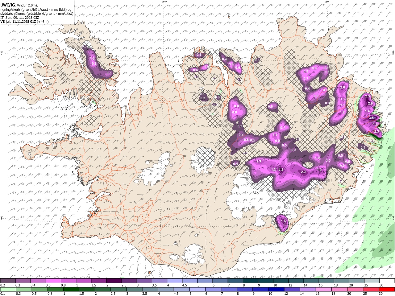Click the "UWC/IG: Vindur (10m)" title line
Image resolution: width=395 pixels, height=296 pixels.
point(19,5)
